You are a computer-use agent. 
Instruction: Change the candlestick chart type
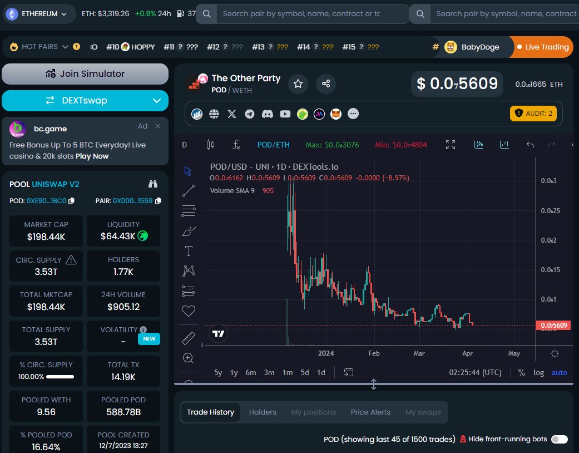[210, 145]
